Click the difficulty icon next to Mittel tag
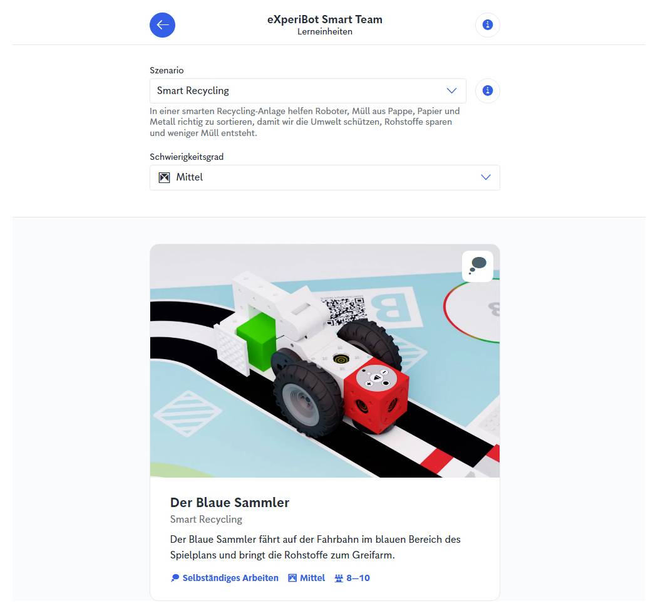658x613 pixels. coord(292,578)
